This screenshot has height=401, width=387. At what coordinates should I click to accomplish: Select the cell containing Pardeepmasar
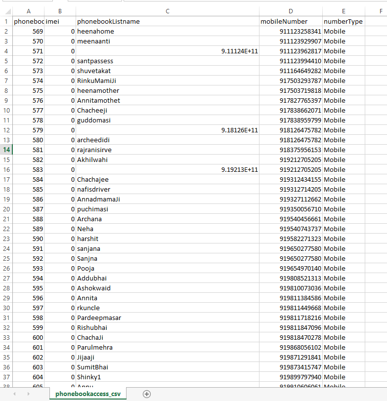click(x=167, y=318)
